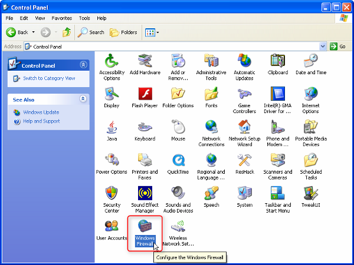The height and width of the screenshot is (265, 354).
Task: Toggle the Folders pane button
Action: (x=123, y=32)
